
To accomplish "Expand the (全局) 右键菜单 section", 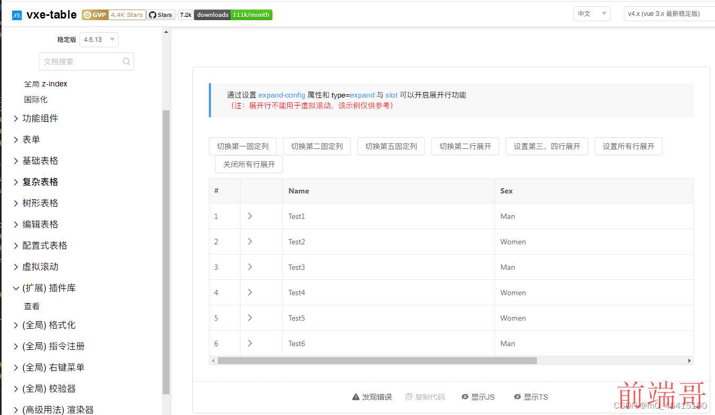I will click(x=49, y=368).
